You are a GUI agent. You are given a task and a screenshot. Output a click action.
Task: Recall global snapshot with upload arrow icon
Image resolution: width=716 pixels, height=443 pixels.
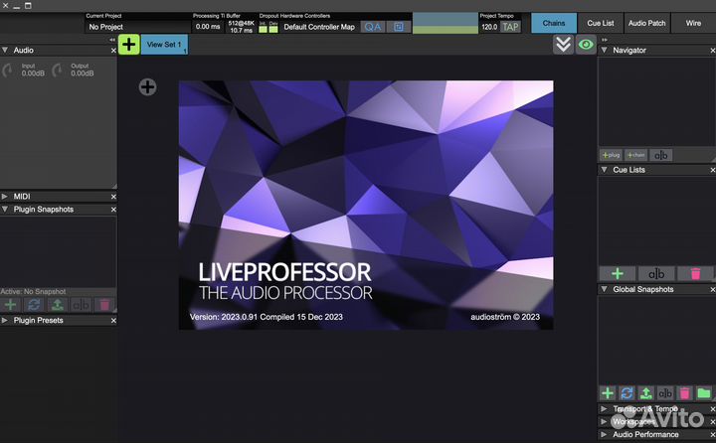645,392
